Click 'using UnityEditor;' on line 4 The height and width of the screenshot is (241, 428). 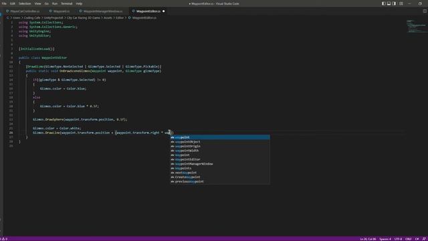(35, 35)
